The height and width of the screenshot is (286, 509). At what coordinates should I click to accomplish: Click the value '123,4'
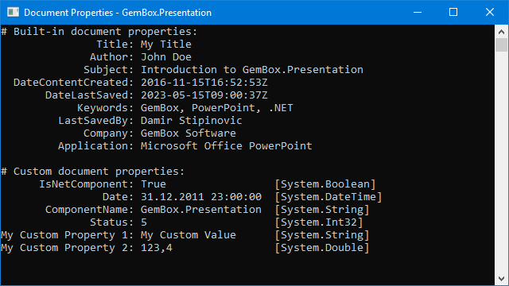pyautogui.click(x=157, y=248)
